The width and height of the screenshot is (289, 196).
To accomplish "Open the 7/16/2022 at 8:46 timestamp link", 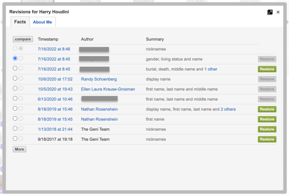I will (53, 49).
